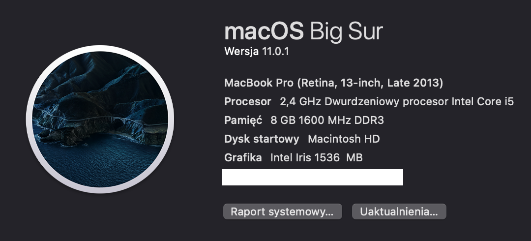Select MacBook Pro (Retina, 13-inch, Late 2013) text
531x241 pixels.
[333, 83]
